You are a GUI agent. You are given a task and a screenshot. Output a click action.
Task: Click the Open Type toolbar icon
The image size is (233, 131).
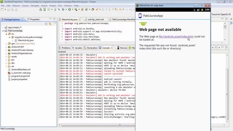pyautogui.click(x=93, y=9)
